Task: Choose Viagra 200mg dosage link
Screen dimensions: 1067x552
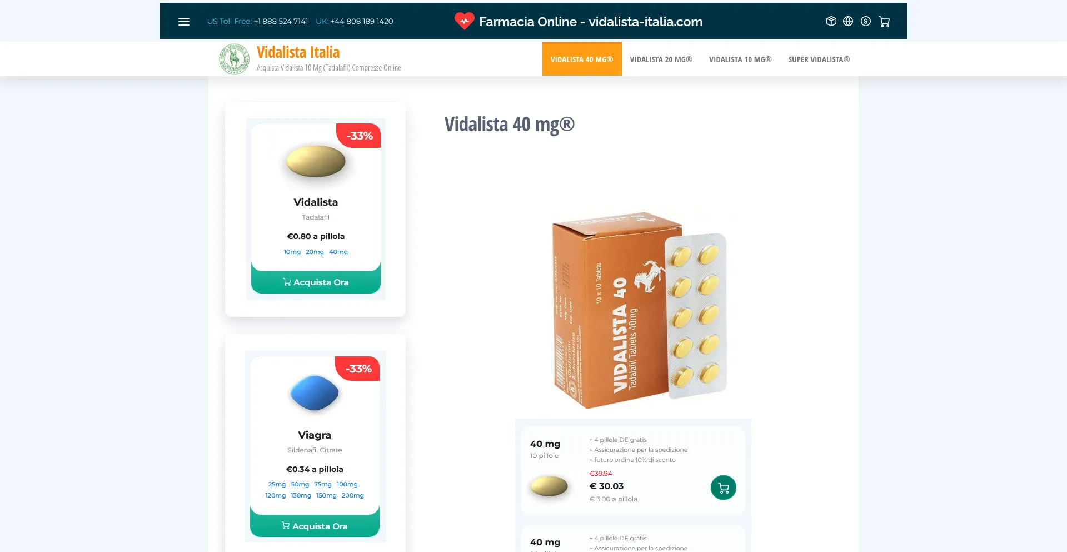Action: (x=352, y=495)
